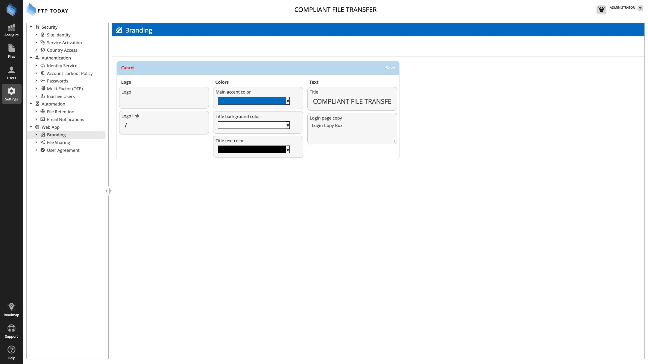The width and height of the screenshot is (648, 364).
Task: Open the Analytics section in sidebar
Action: (11, 30)
